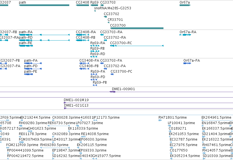The width and height of the screenshot is (233, 160).
Task: Click the EC32787.5prime EST label
Action: [183, 139]
